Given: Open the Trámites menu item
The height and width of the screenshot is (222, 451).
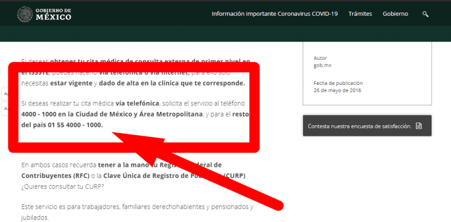Looking at the screenshot, I should (360, 14).
